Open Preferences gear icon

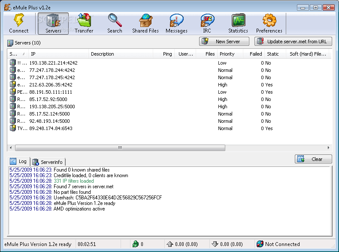pos(269,20)
